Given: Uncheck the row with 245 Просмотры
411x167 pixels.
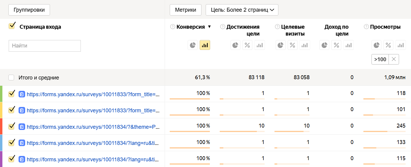Looking at the screenshot, I should point(12,126).
